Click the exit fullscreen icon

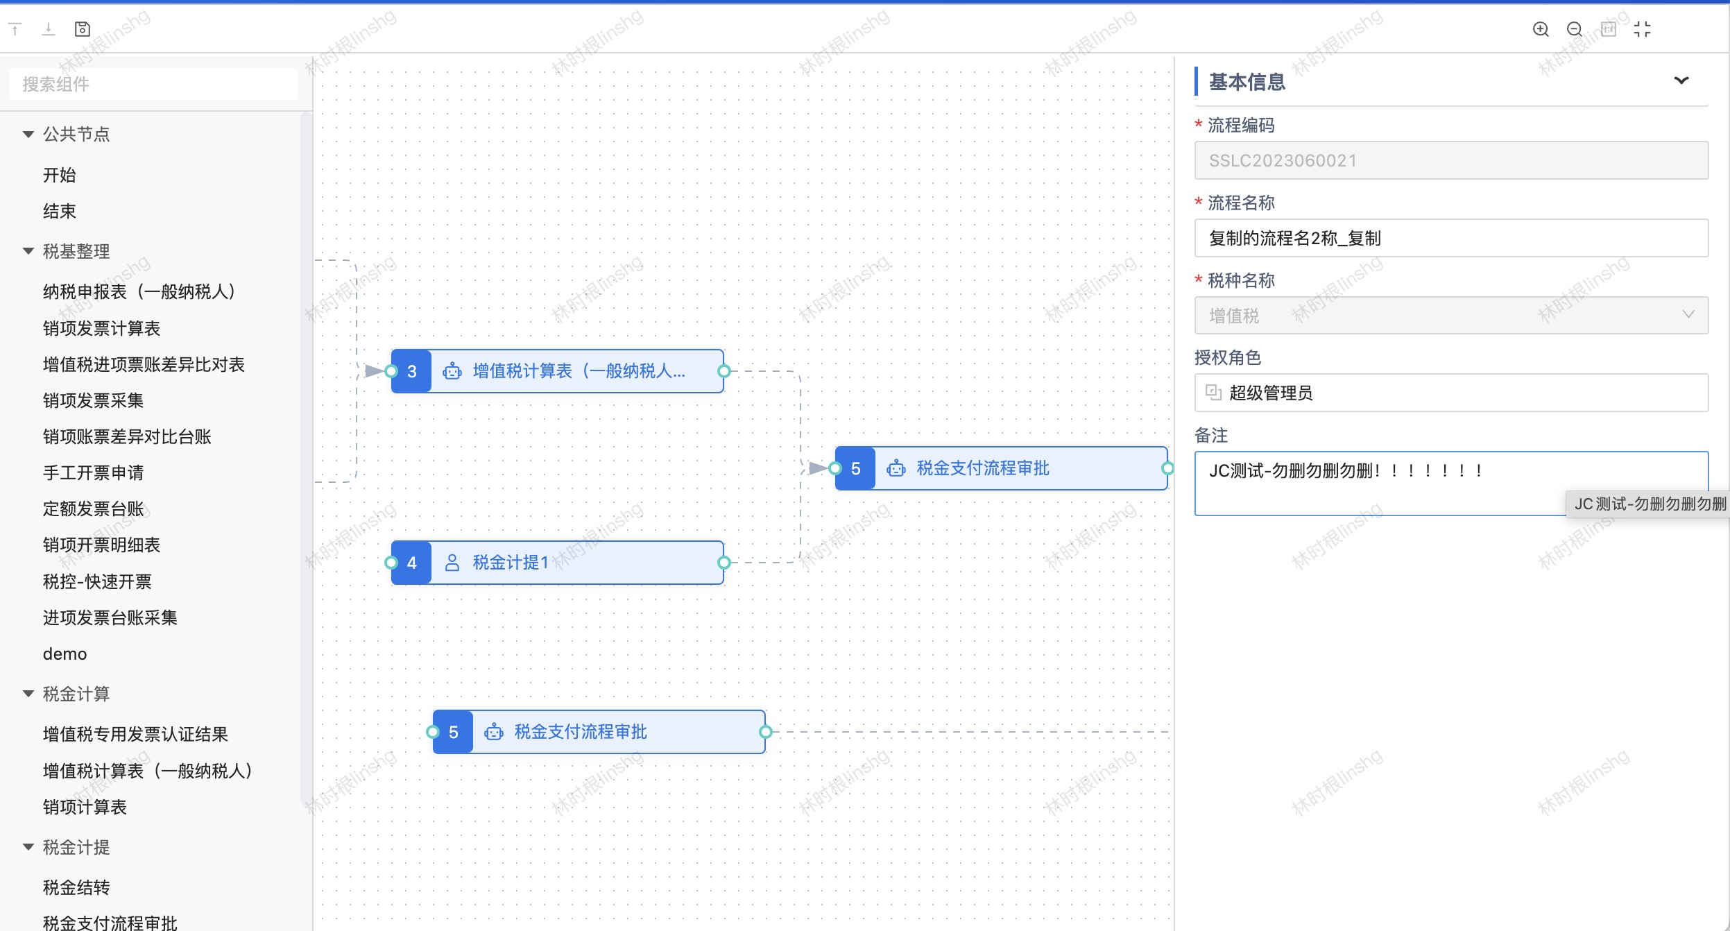click(x=1642, y=29)
